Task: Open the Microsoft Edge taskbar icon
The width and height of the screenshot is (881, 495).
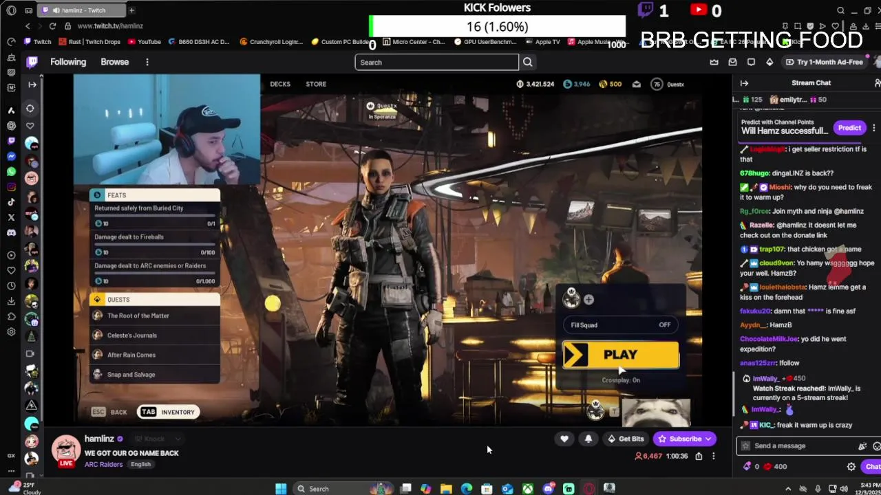Action: [x=467, y=489]
